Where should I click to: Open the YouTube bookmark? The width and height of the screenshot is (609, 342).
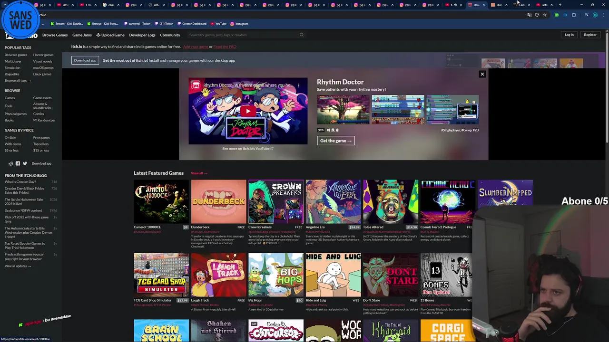pyautogui.click(x=218, y=23)
